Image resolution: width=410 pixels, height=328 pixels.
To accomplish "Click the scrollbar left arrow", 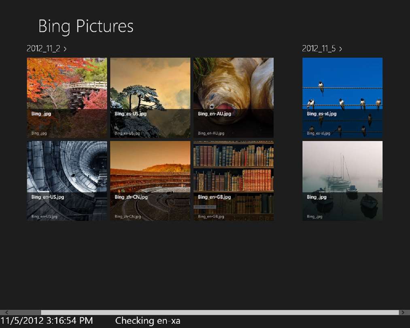I will click(6, 313).
